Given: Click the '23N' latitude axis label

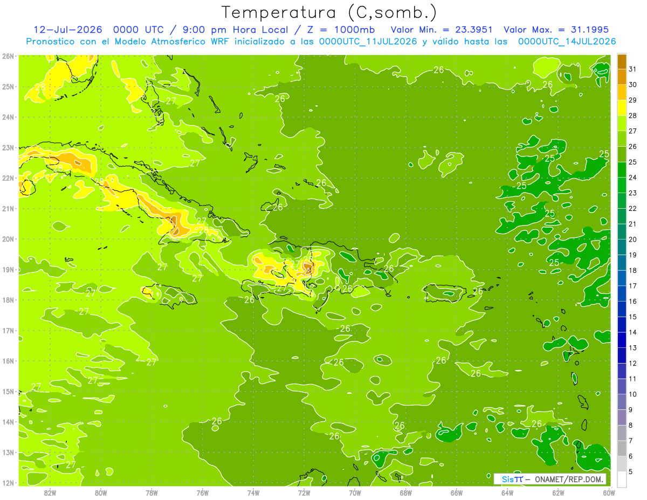Looking at the screenshot, I should pyautogui.click(x=8, y=147).
